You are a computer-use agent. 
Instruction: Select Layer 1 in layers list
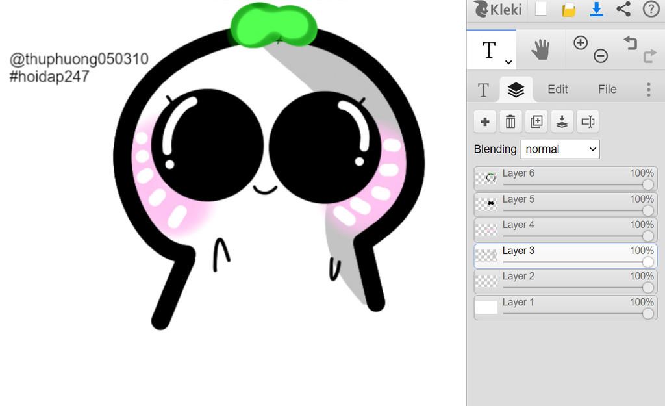coord(566,307)
